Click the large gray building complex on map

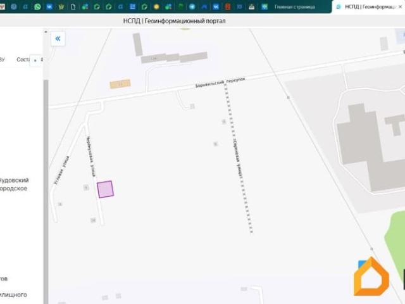371,148
